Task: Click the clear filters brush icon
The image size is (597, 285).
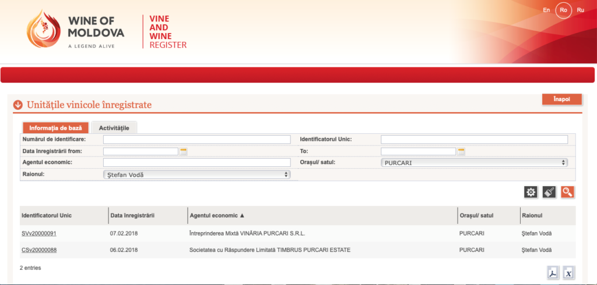Action: tap(549, 193)
